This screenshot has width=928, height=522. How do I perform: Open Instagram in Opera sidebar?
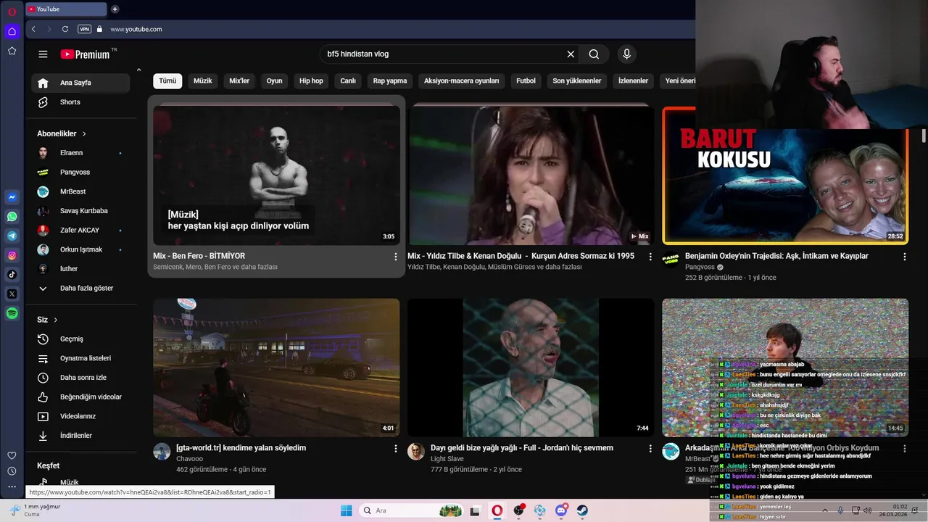12,255
